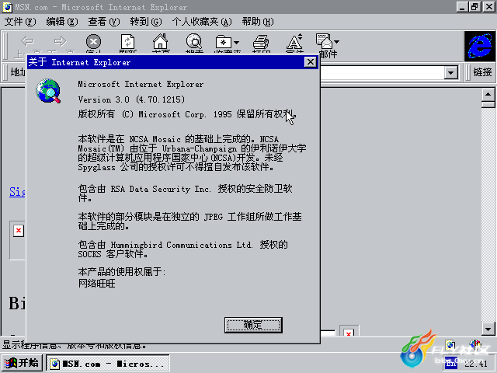Click the globe magnifier icon in About dialog
497x373 pixels.
pos(48,91)
